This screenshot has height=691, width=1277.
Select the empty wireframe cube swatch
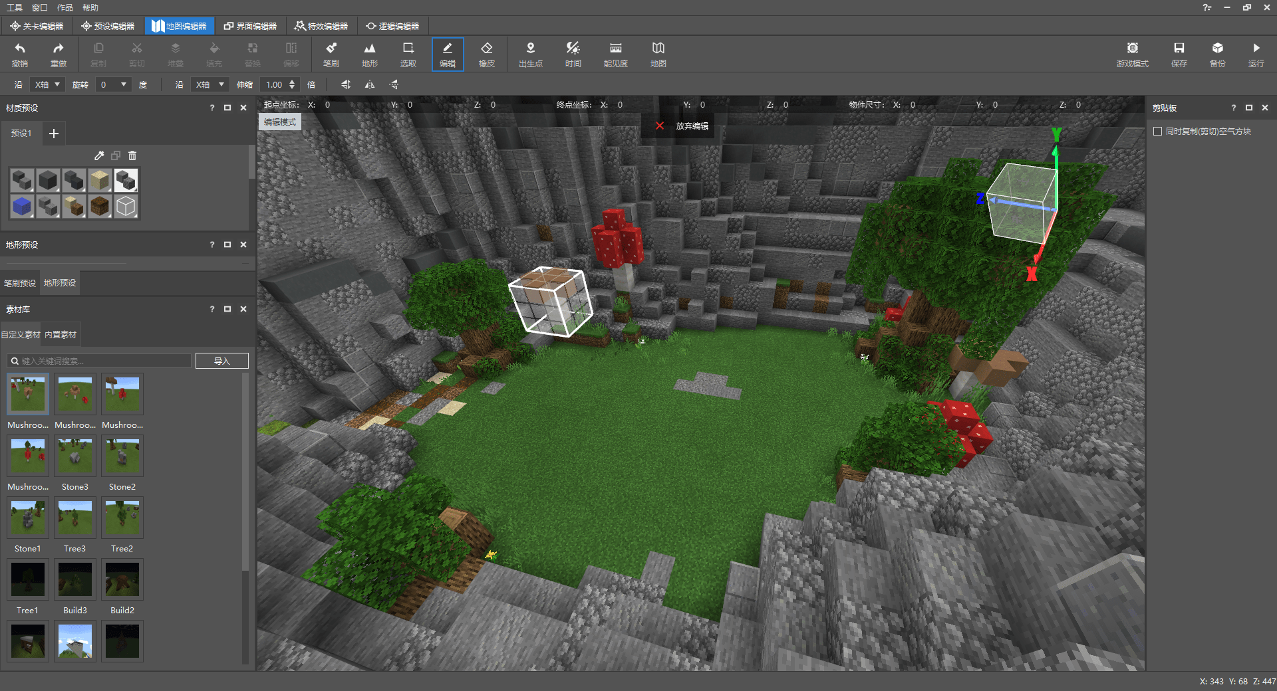click(x=126, y=207)
